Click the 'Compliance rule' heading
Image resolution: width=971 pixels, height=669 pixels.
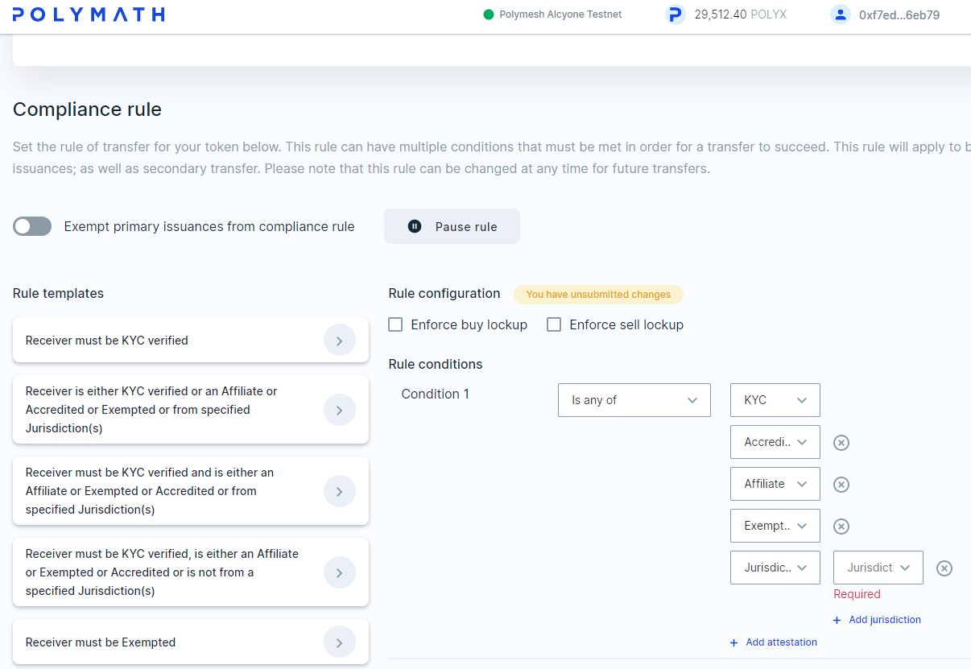[87, 109]
